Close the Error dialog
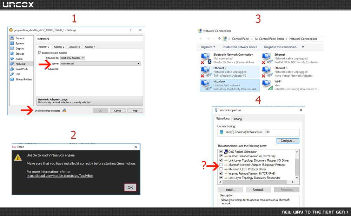The height and width of the screenshot is (216, 351). point(135,147)
